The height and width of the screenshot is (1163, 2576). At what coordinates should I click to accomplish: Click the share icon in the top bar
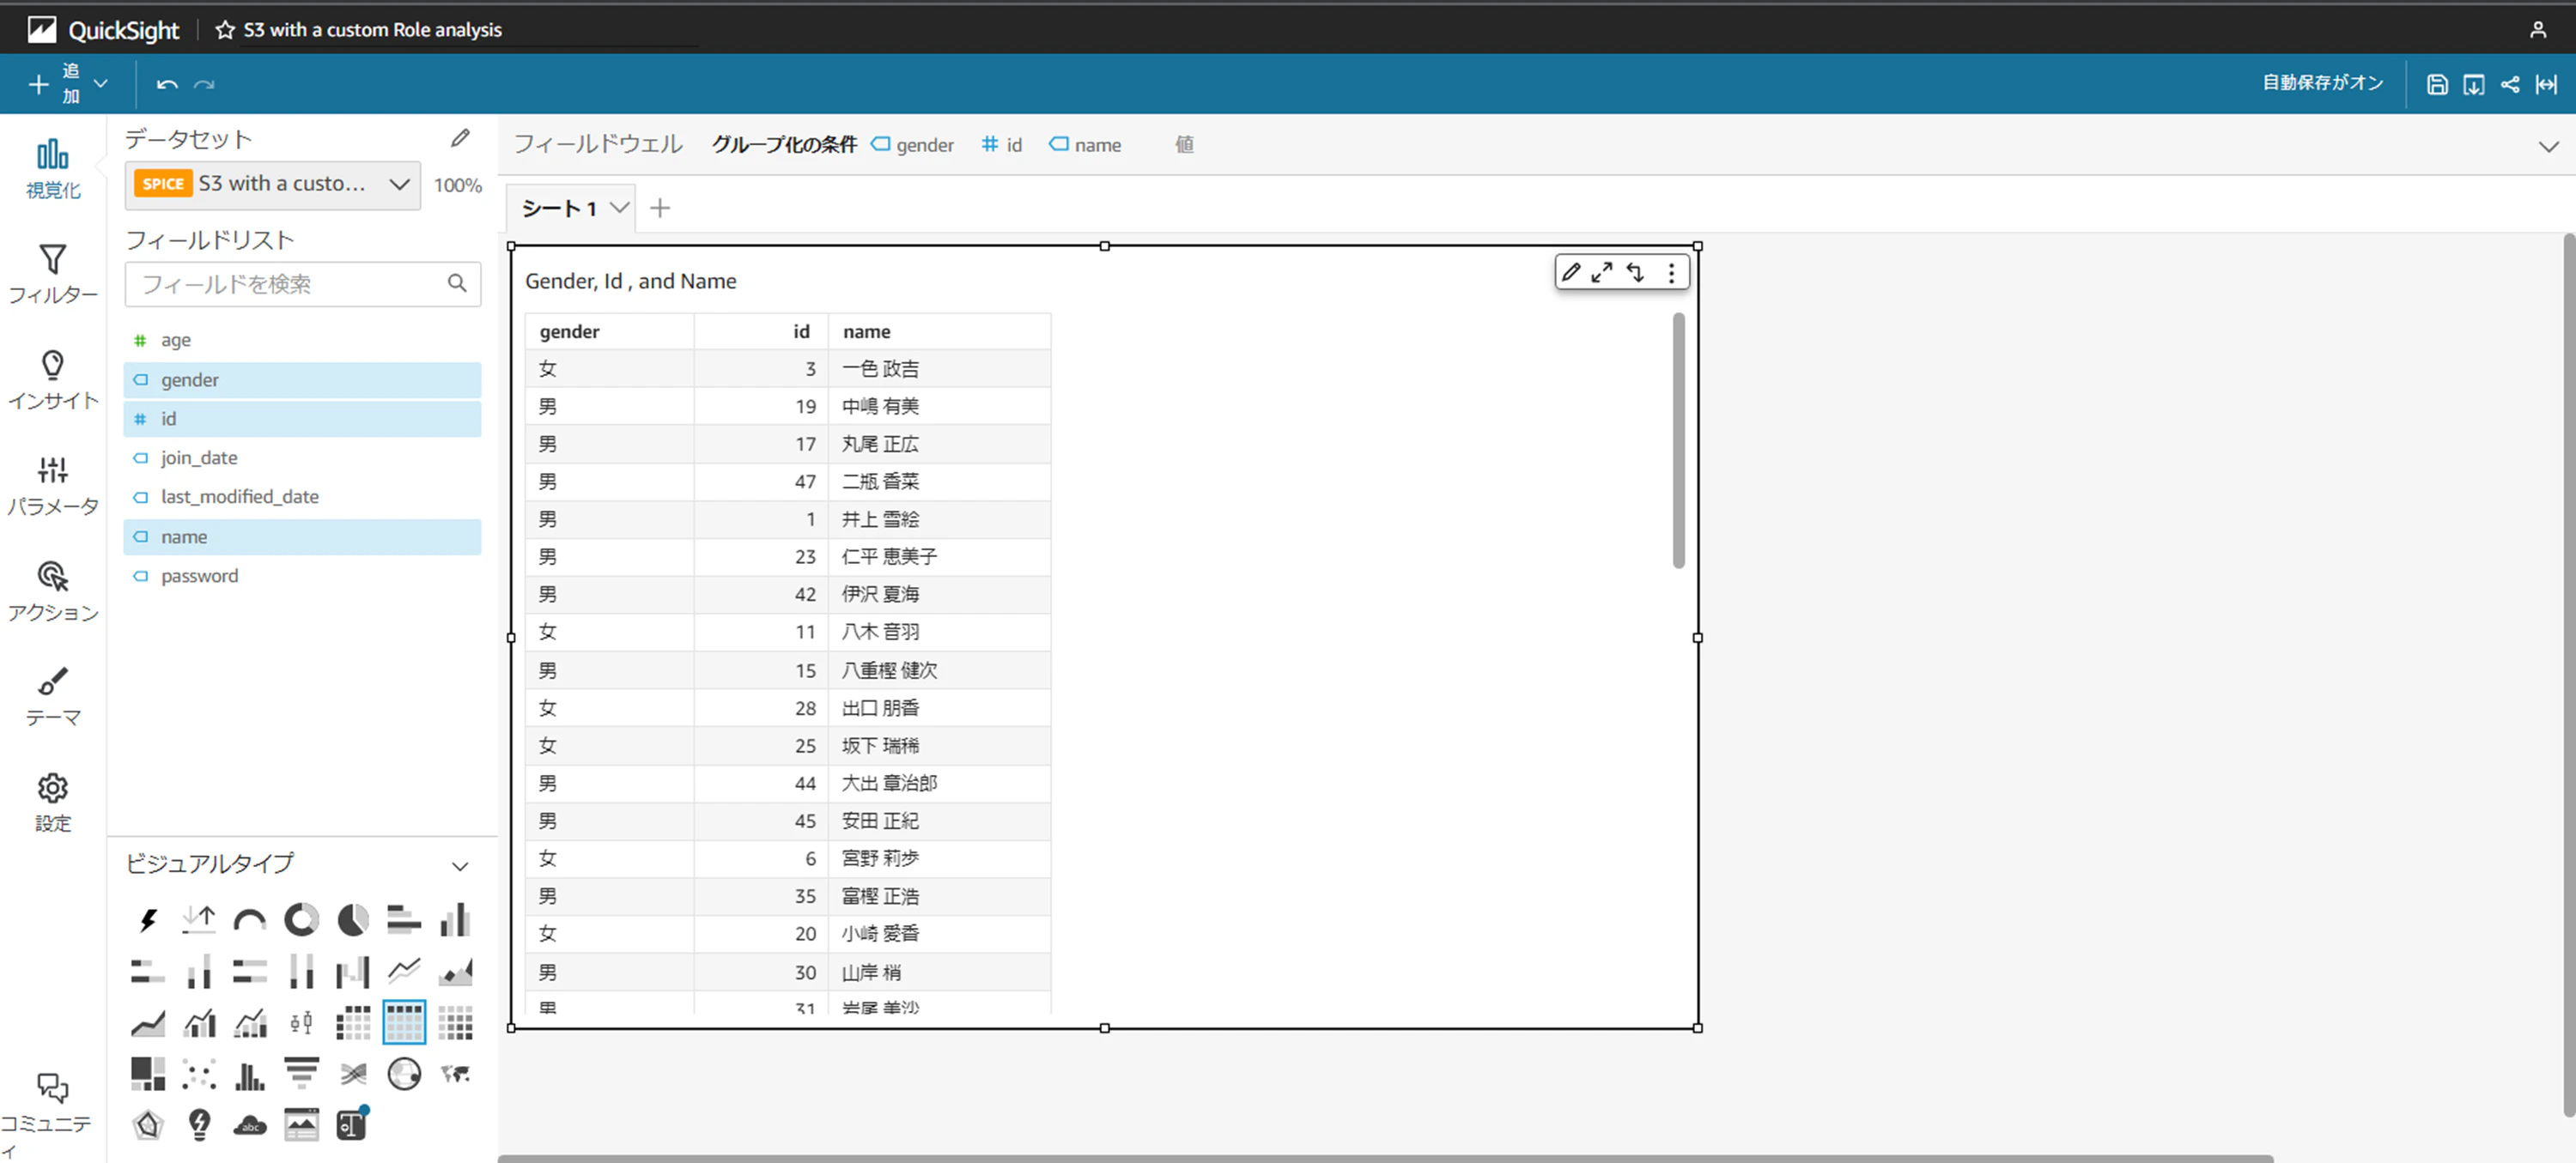coord(2510,84)
